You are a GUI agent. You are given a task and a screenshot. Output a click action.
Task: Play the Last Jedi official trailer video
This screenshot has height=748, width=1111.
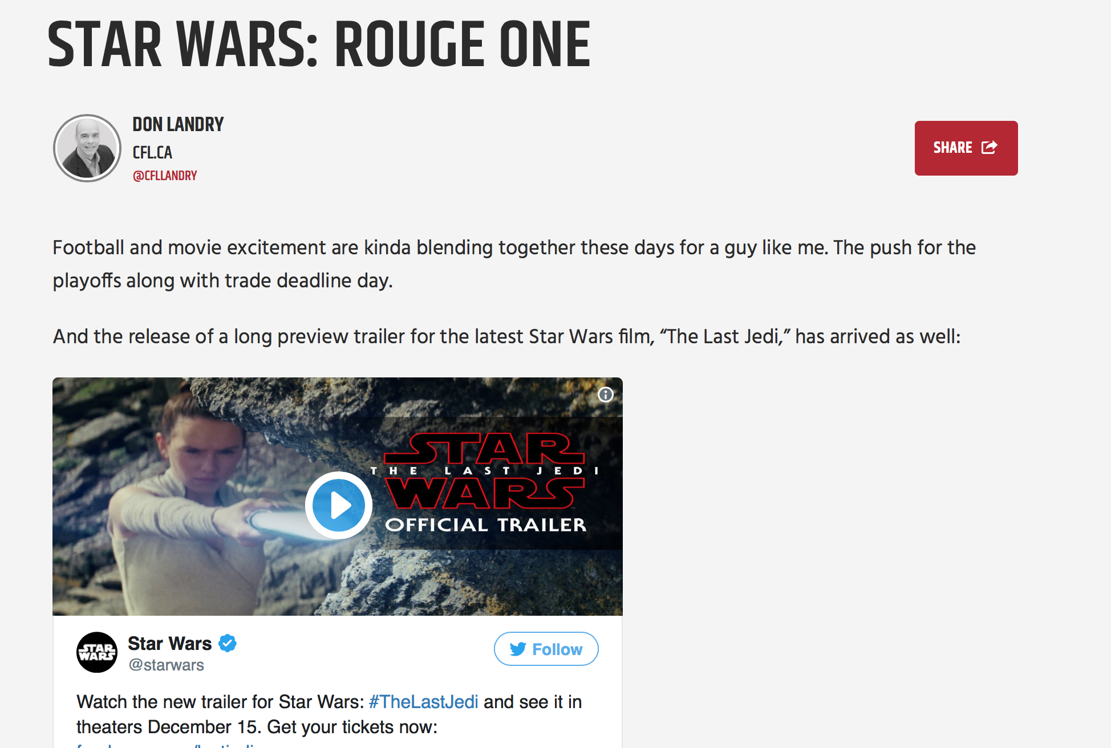click(x=338, y=505)
